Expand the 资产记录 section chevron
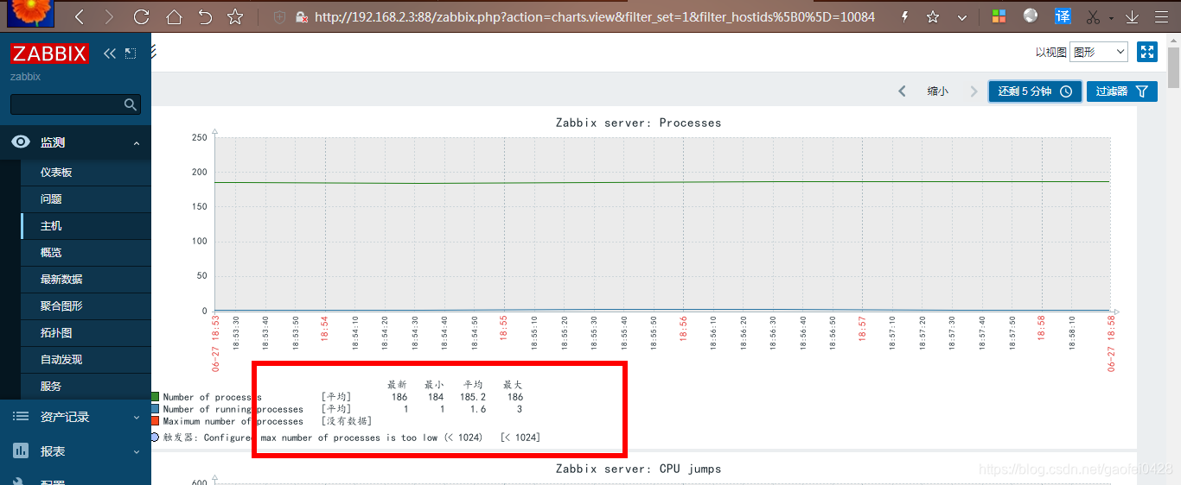 pyautogui.click(x=137, y=418)
